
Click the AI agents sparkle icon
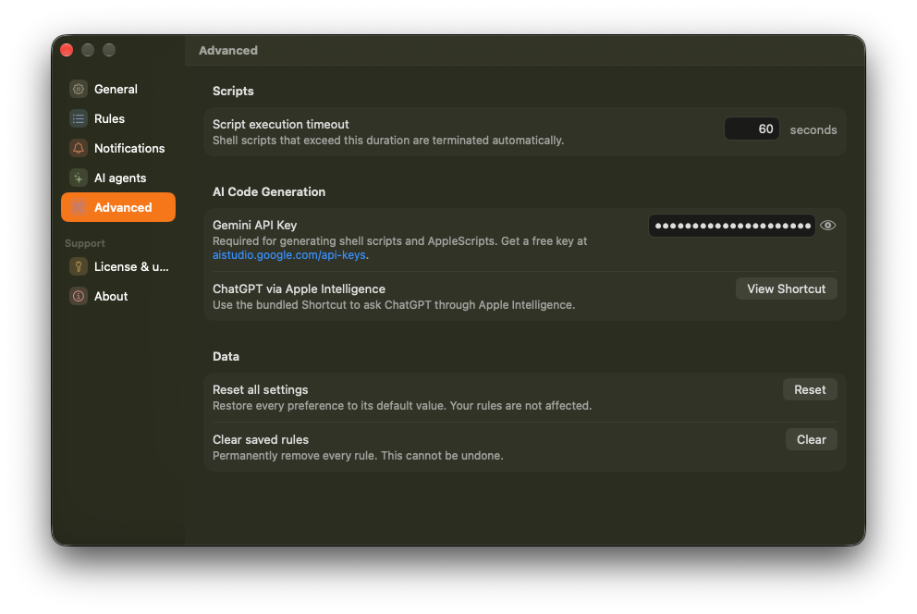point(79,178)
